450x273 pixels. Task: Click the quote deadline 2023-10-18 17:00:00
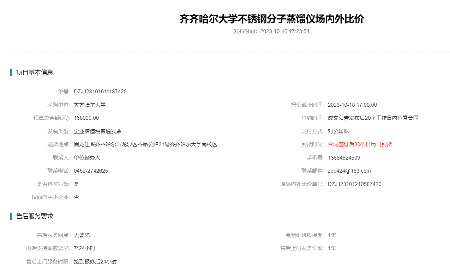(352, 105)
